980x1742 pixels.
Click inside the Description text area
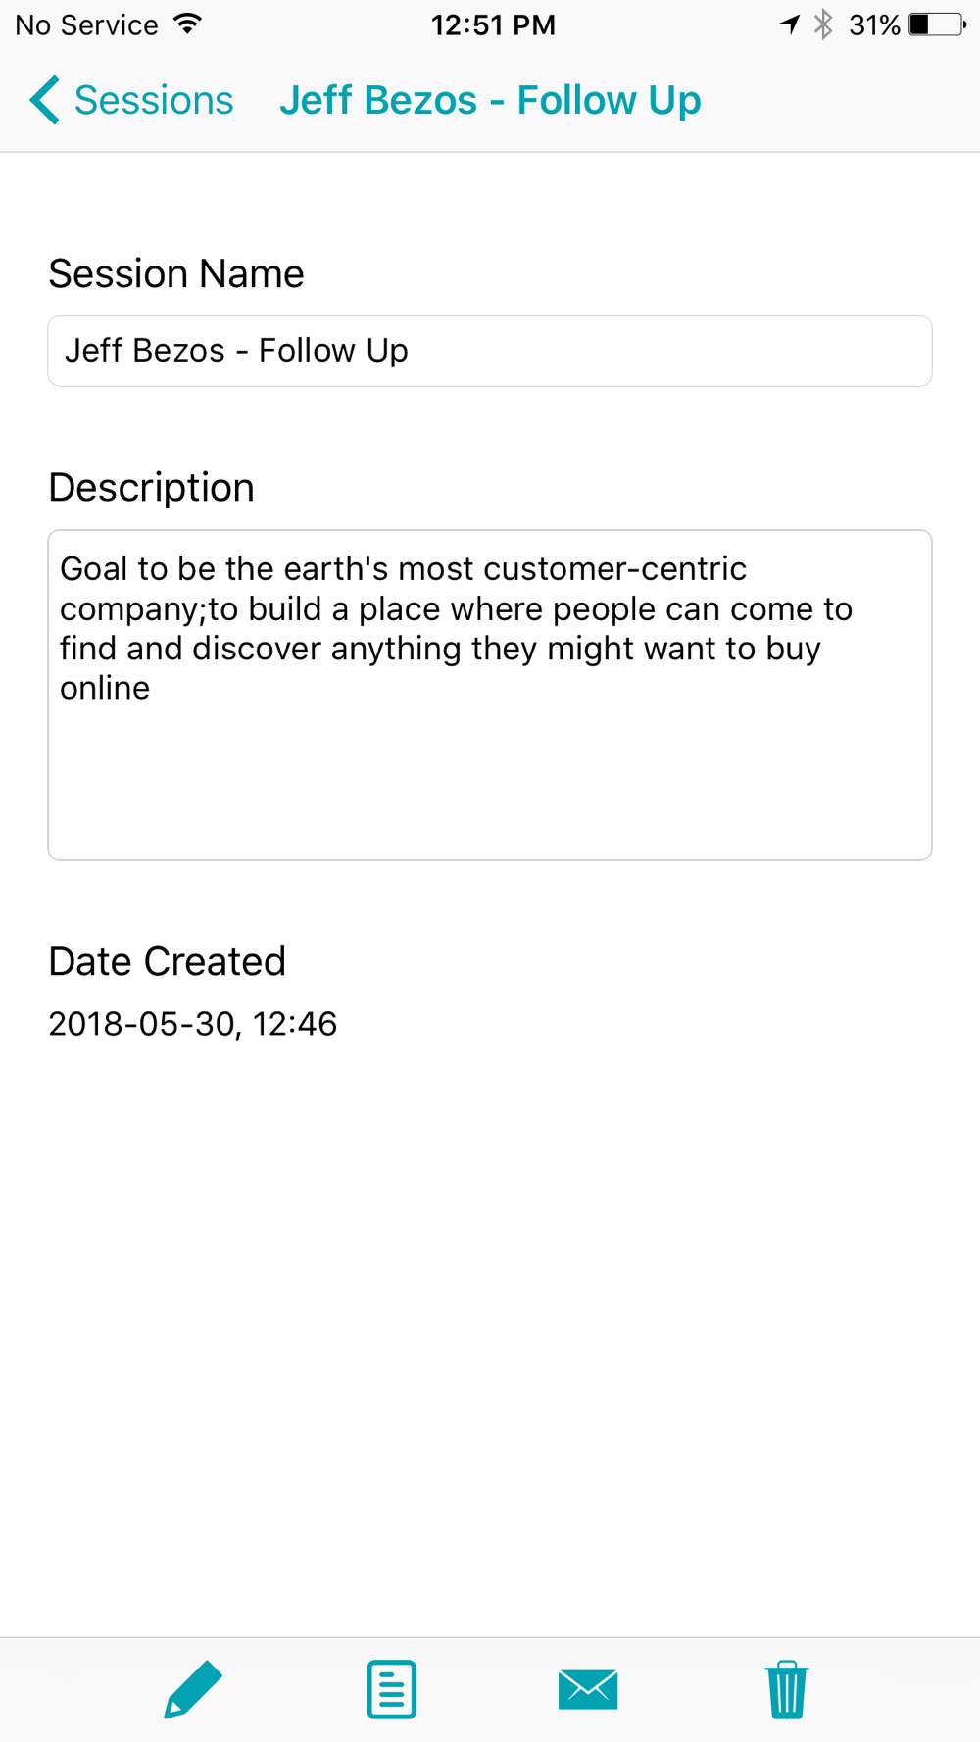coord(490,695)
